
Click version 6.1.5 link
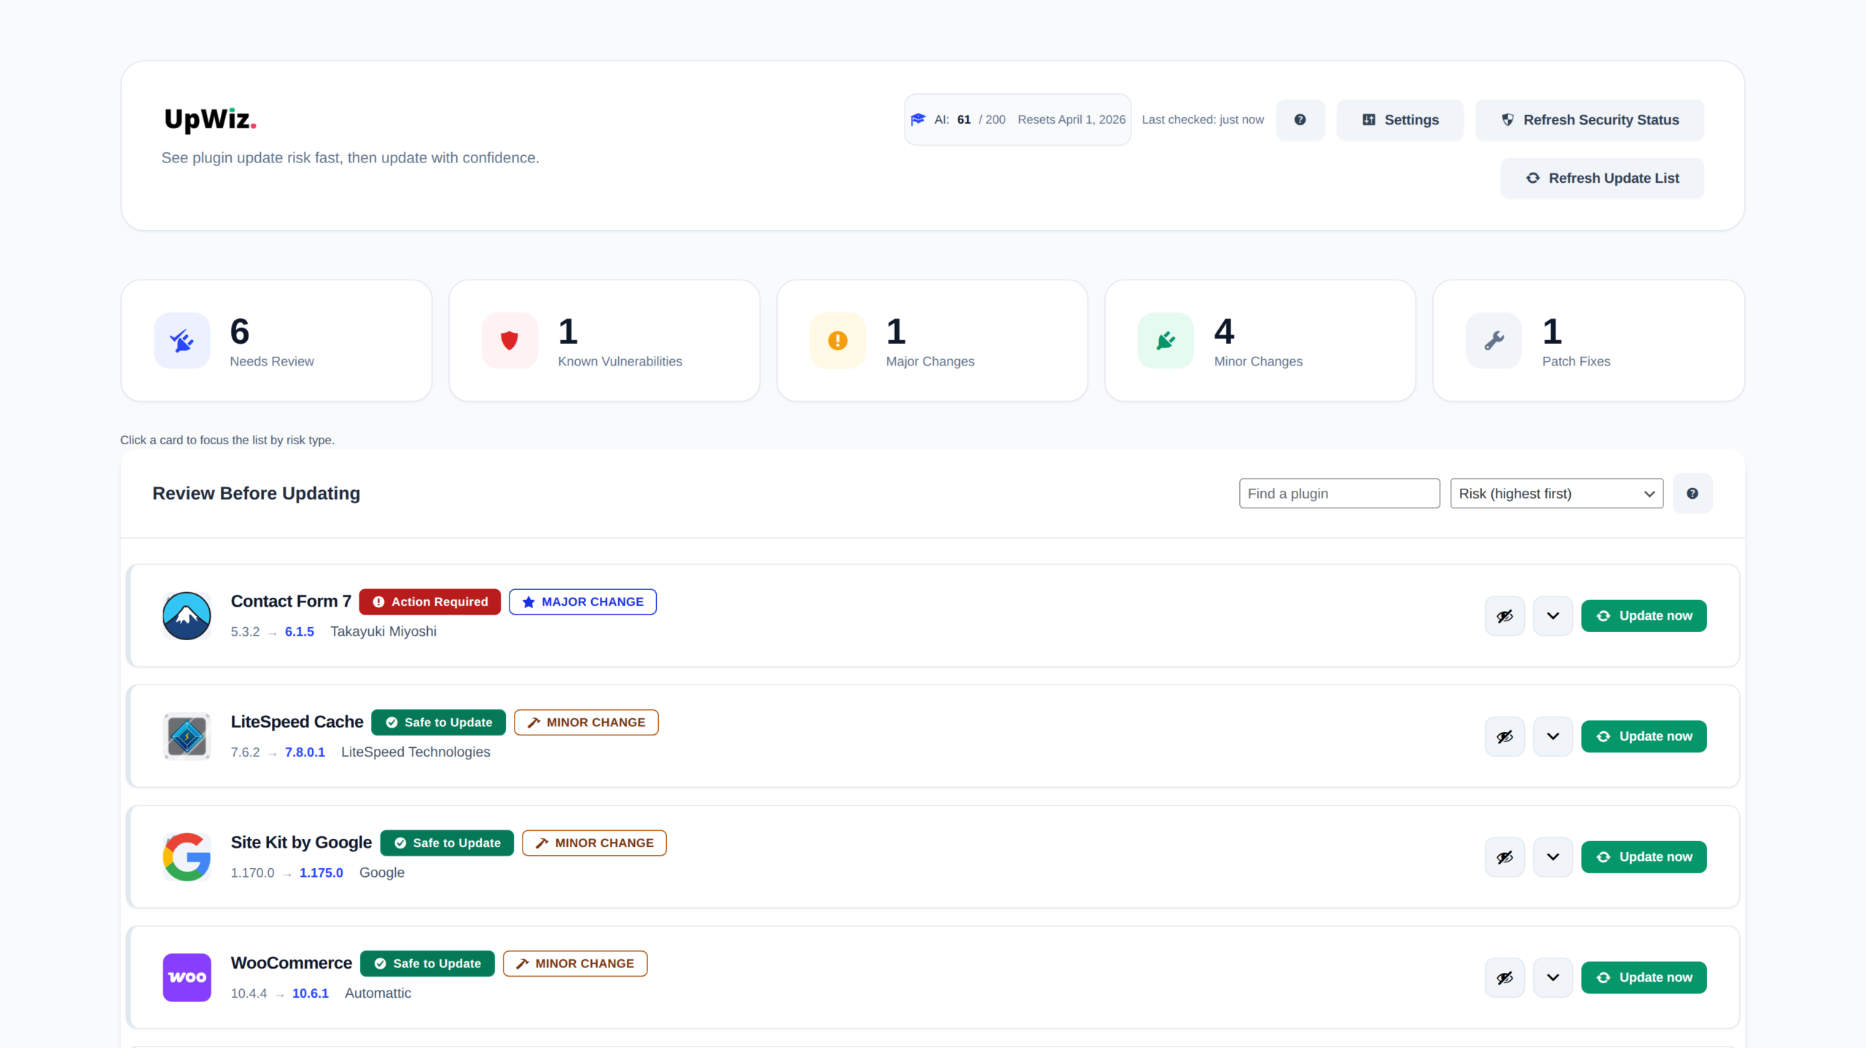(300, 631)
